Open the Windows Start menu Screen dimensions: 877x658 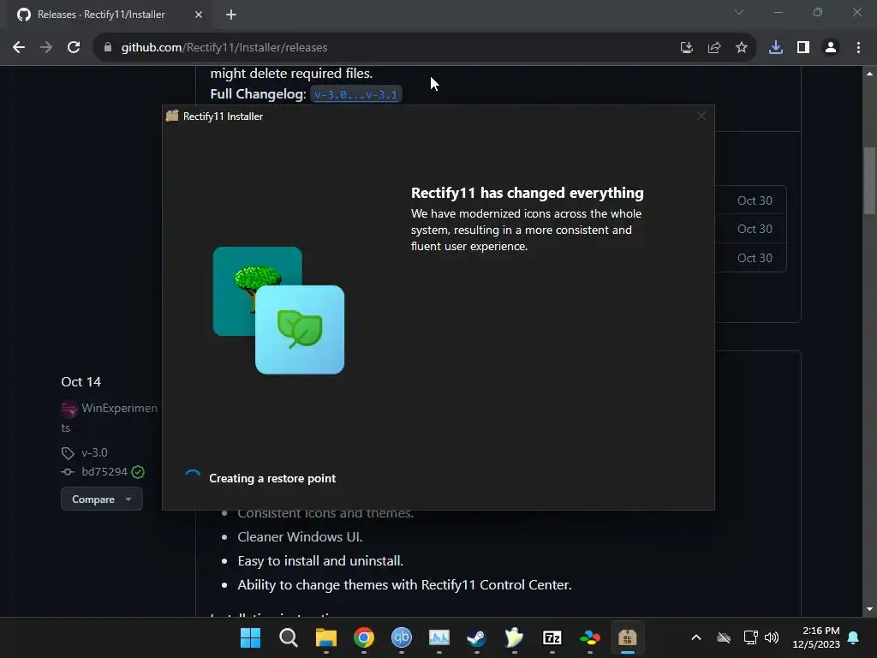click(x=250, y=637)
